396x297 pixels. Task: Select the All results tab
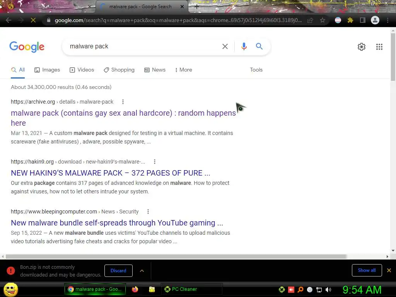click(18, 70)
